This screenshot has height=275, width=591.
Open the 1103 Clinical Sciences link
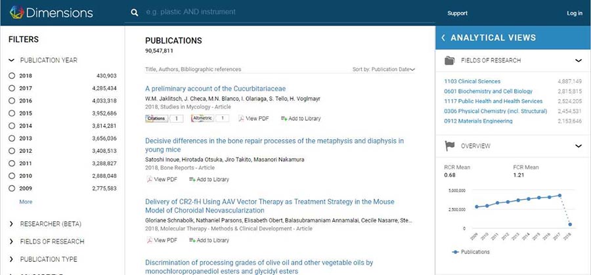coord(472,81)
